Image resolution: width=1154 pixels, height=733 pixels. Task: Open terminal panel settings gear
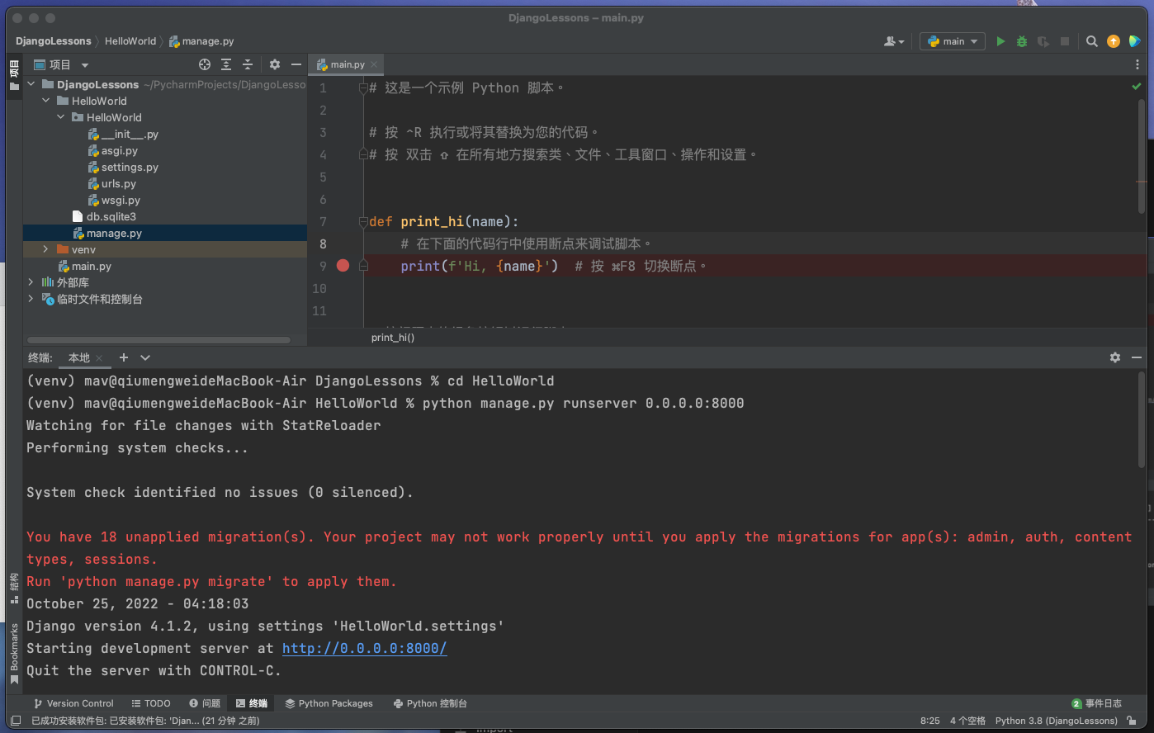(1115, 357)
